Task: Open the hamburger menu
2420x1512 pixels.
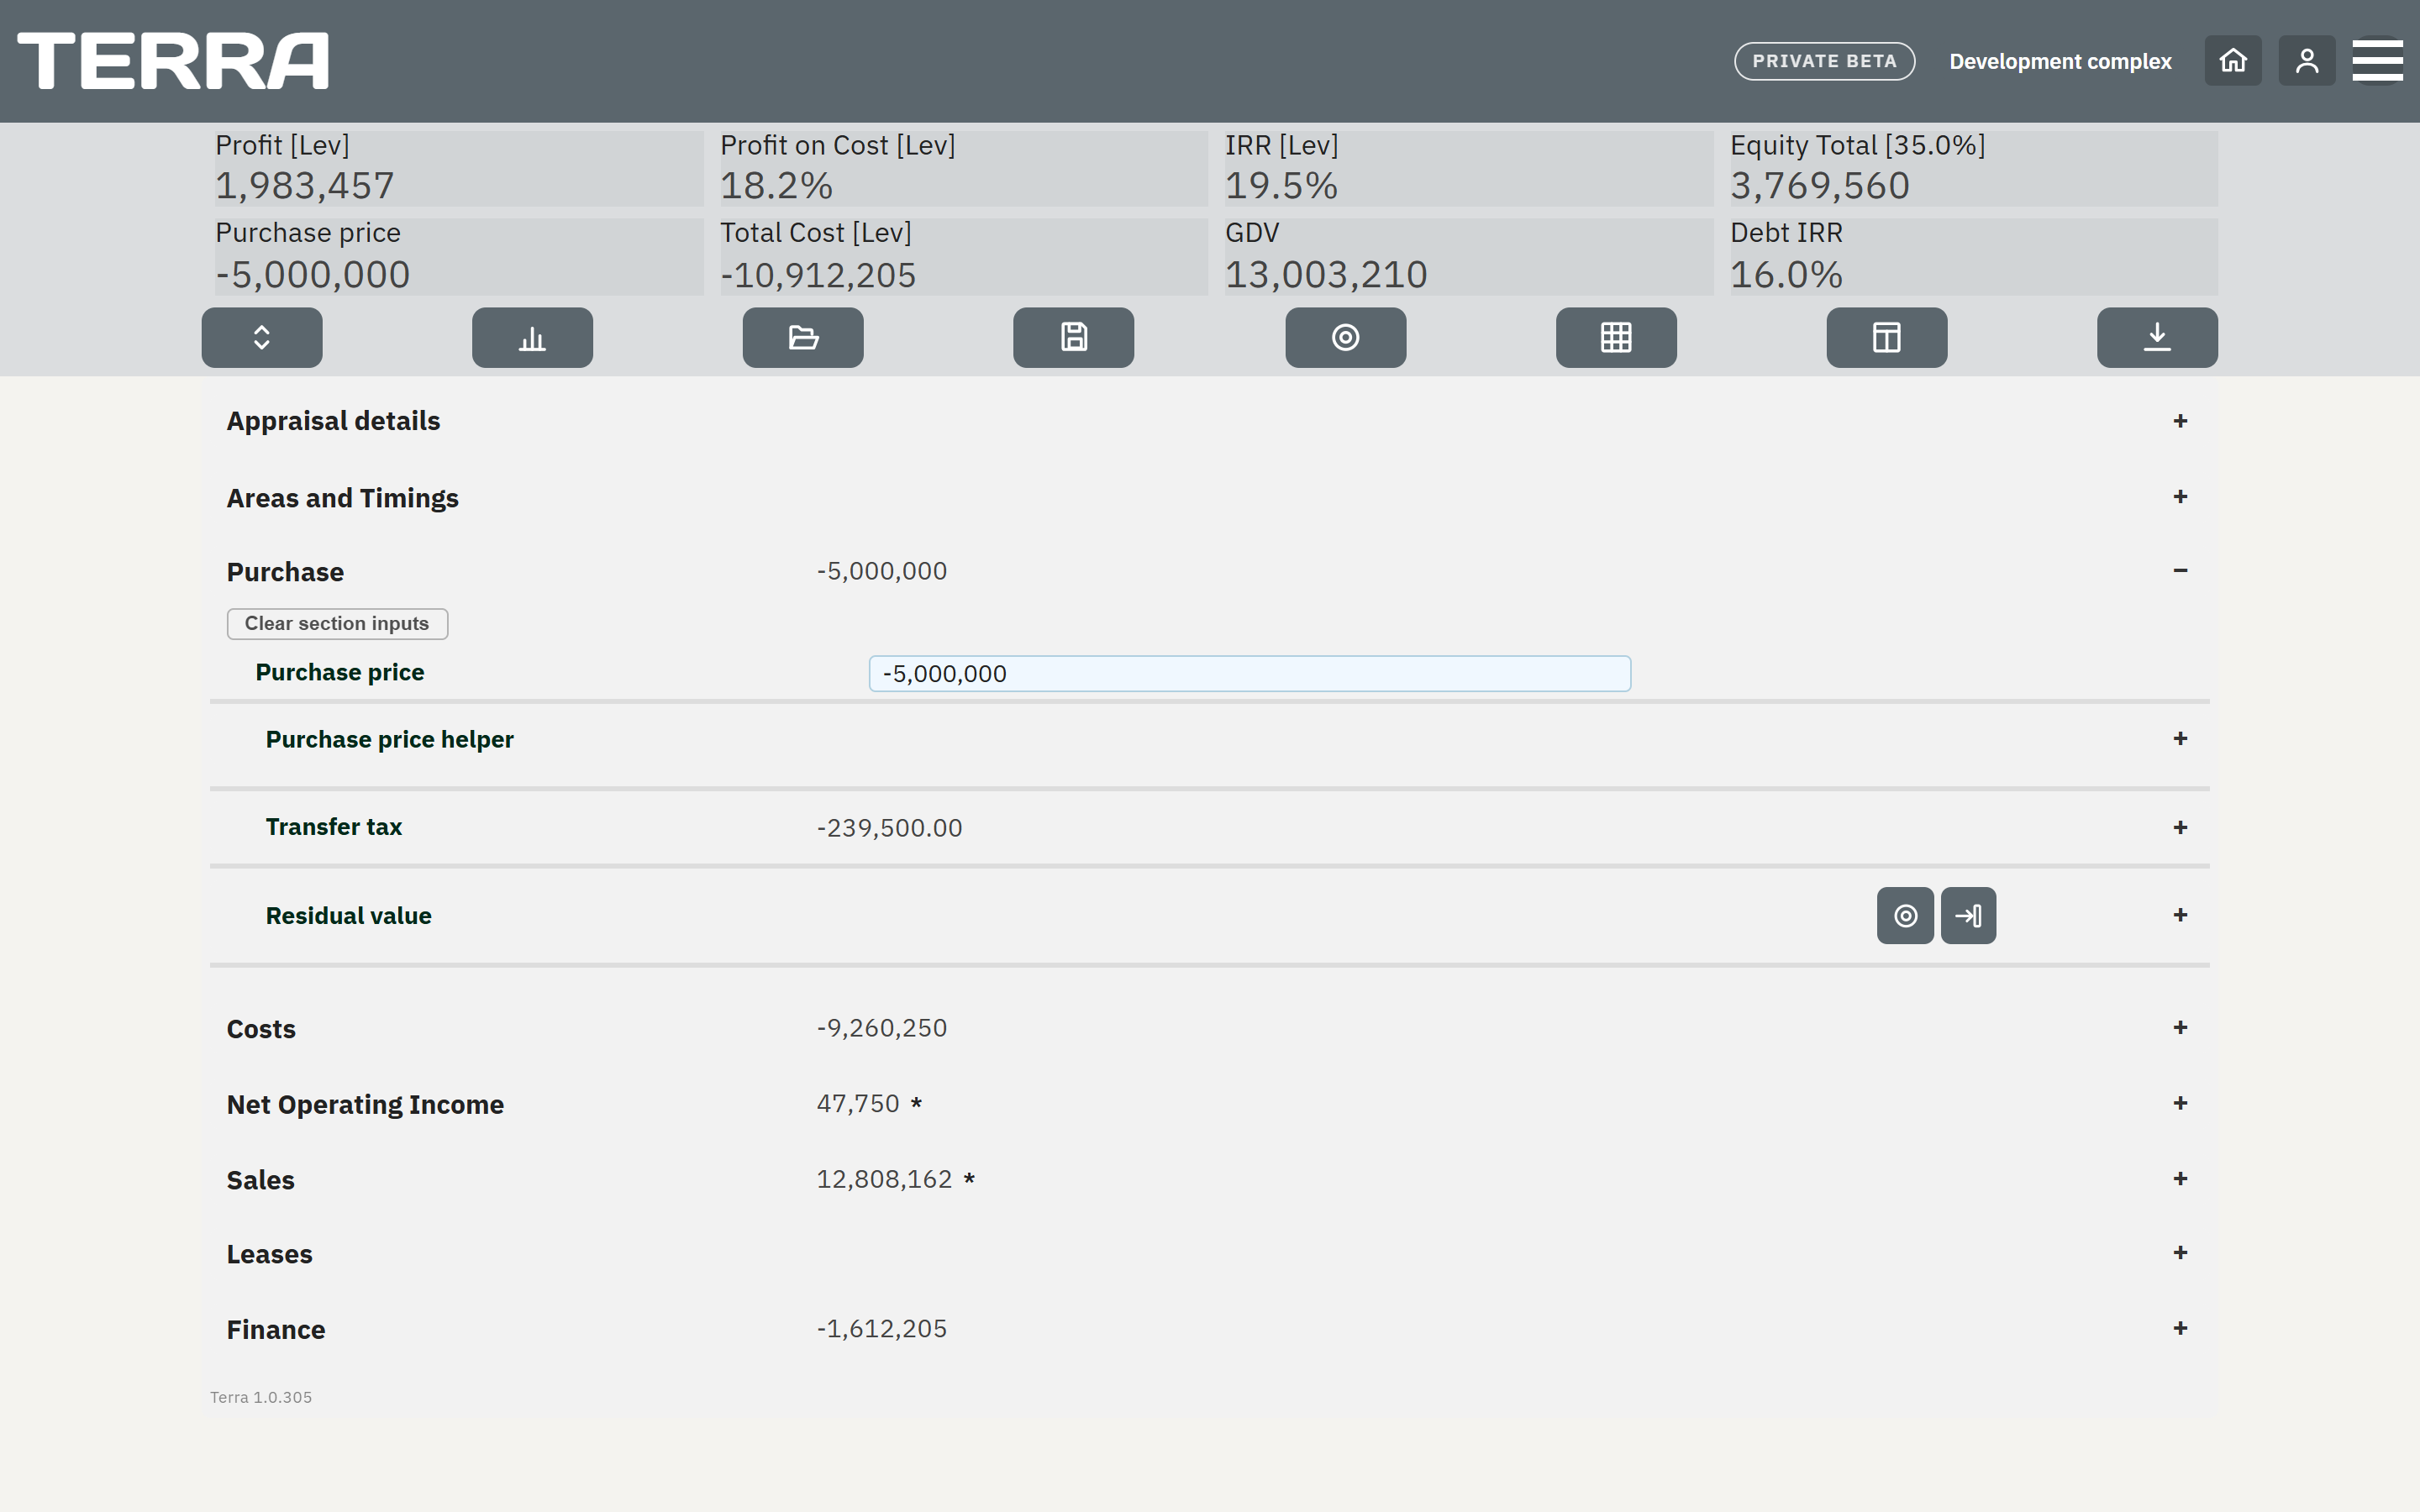Action: (2377, 61)
